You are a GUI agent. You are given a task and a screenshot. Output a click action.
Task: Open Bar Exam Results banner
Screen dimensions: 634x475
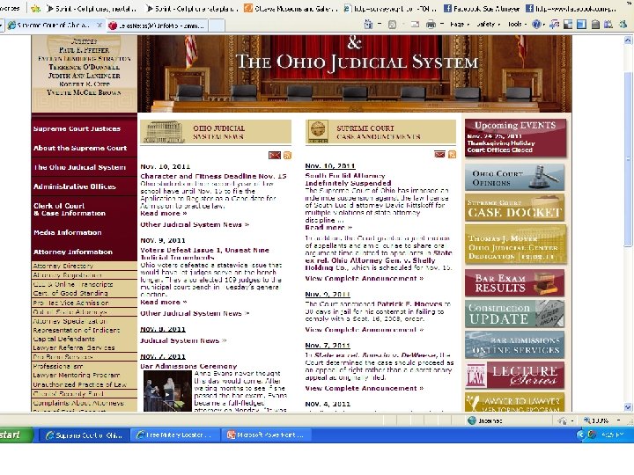click(x=514, y=283)
